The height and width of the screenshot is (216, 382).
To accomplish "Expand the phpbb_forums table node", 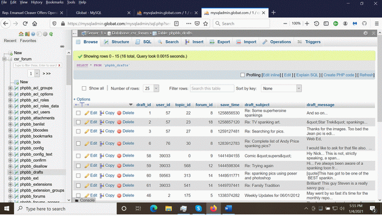I will point(10,196).
